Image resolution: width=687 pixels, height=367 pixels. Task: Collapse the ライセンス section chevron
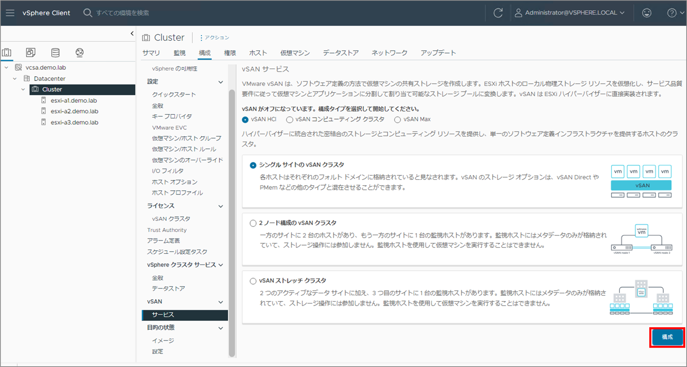click(220, 206)
